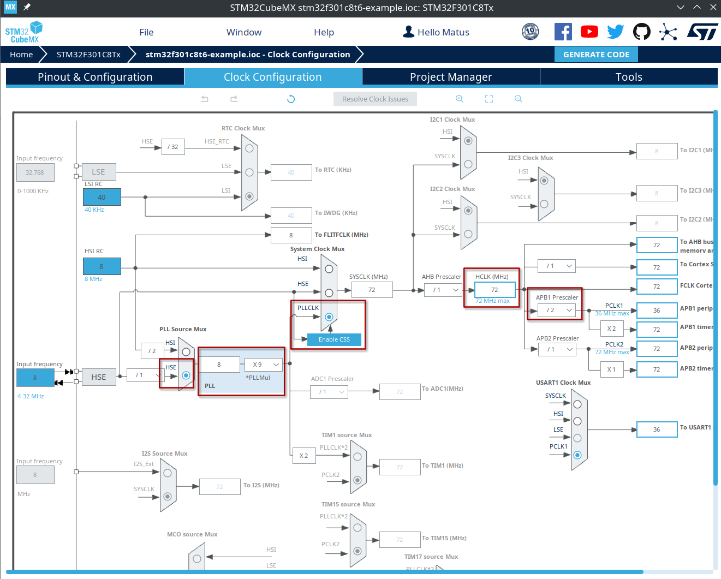Click the refresh clock configuration icon
The height and width of the screenshot is (579, 721).
pos(291,99)
